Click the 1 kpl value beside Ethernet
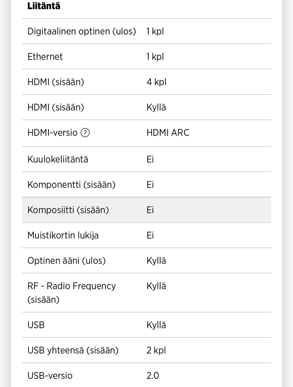 (x=155, y=57)
